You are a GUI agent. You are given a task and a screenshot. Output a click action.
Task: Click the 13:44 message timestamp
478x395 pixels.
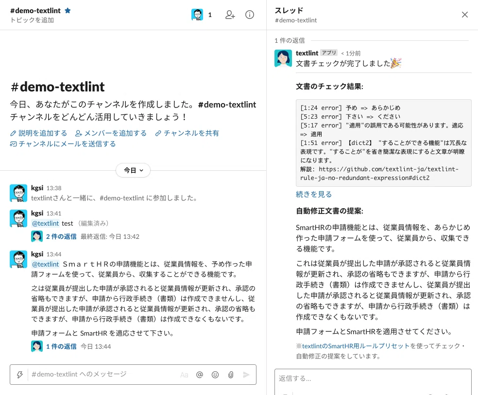[54, 254]
